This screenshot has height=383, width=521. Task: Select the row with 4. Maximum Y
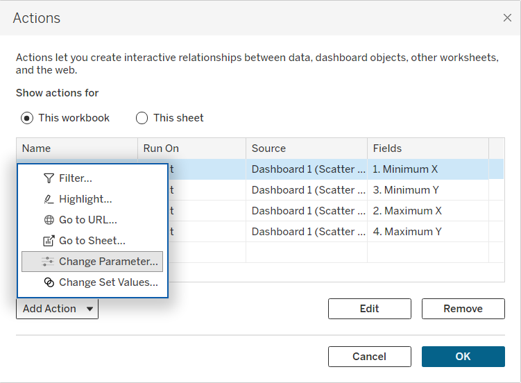(407, 232)
